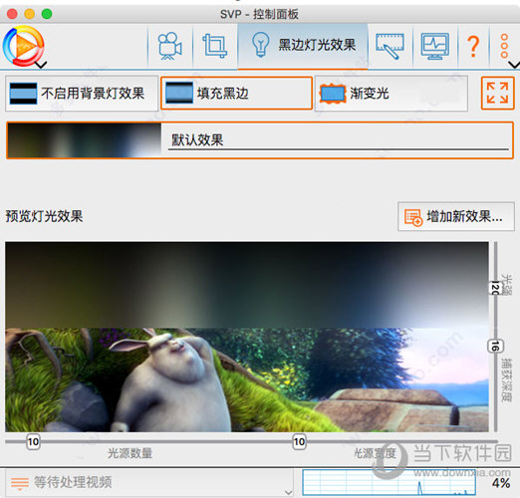Viewport: 520px width, 498px height.
Task: Open the performance monitor tab
Action: 435,46
